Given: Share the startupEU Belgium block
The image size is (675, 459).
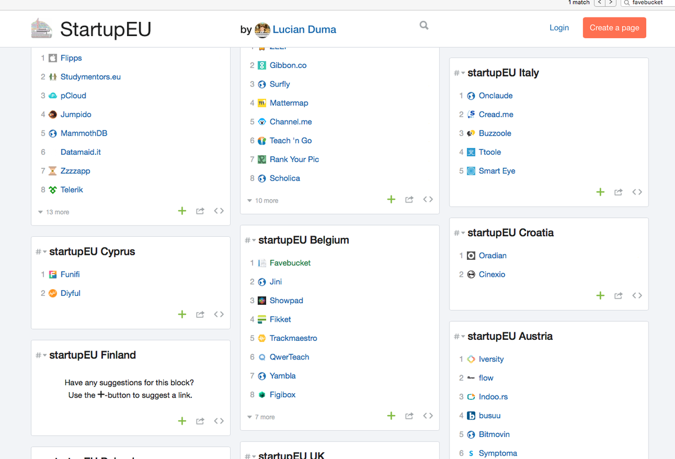Looking at the screenshot, I should [409, 416].
